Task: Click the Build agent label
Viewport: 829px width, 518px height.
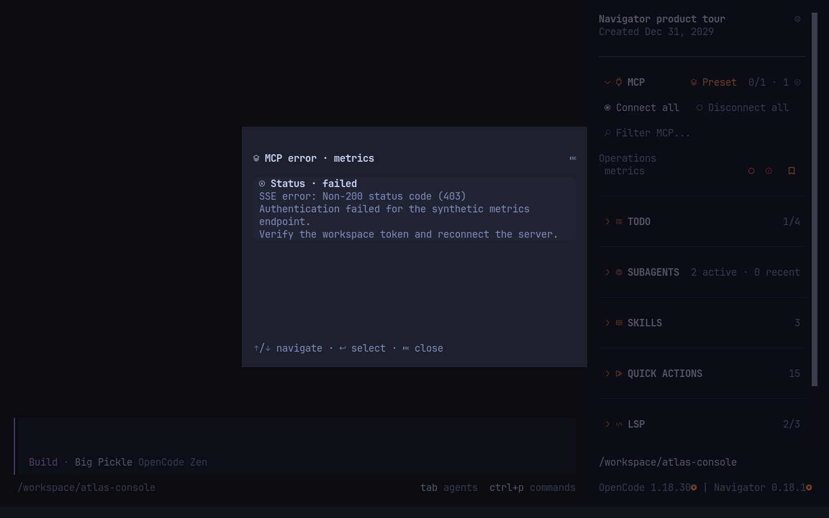Action: [x=43, y=462]
